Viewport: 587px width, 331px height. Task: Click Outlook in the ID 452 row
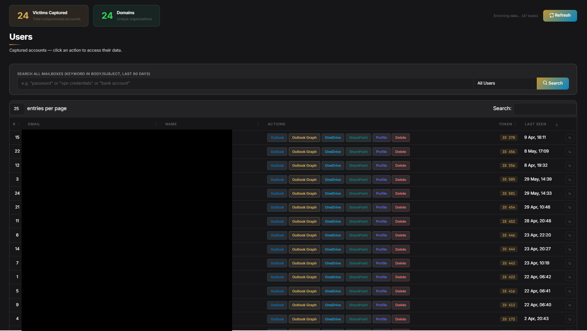[x=277, y=221]
